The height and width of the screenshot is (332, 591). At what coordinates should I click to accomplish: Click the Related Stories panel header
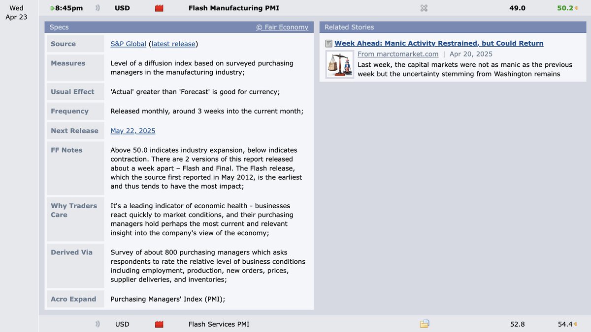pyautogui.click(x=453, y=27)
